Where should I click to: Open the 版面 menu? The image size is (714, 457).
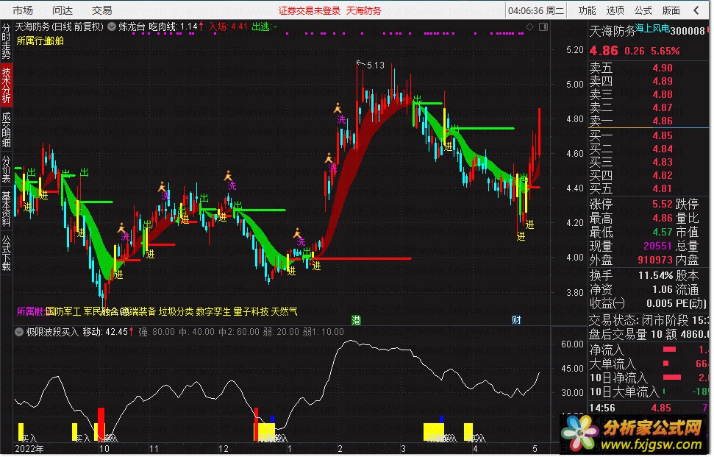click(671, 10)
